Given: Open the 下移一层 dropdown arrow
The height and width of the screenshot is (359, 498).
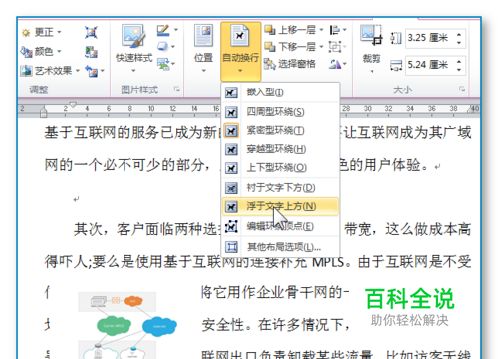Looking at the screenshot, I should (321, 47).
